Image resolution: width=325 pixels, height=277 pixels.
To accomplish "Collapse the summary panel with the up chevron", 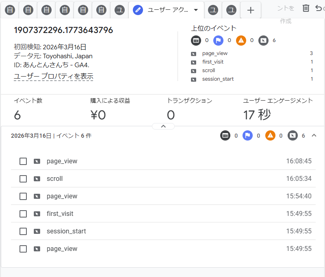I will pos(163,126).
